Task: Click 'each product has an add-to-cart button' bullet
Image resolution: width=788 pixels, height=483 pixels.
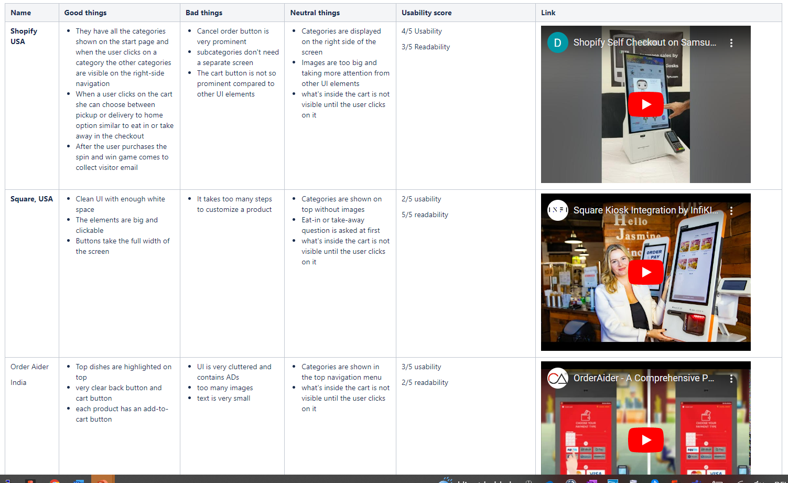Action: [122, 414]
